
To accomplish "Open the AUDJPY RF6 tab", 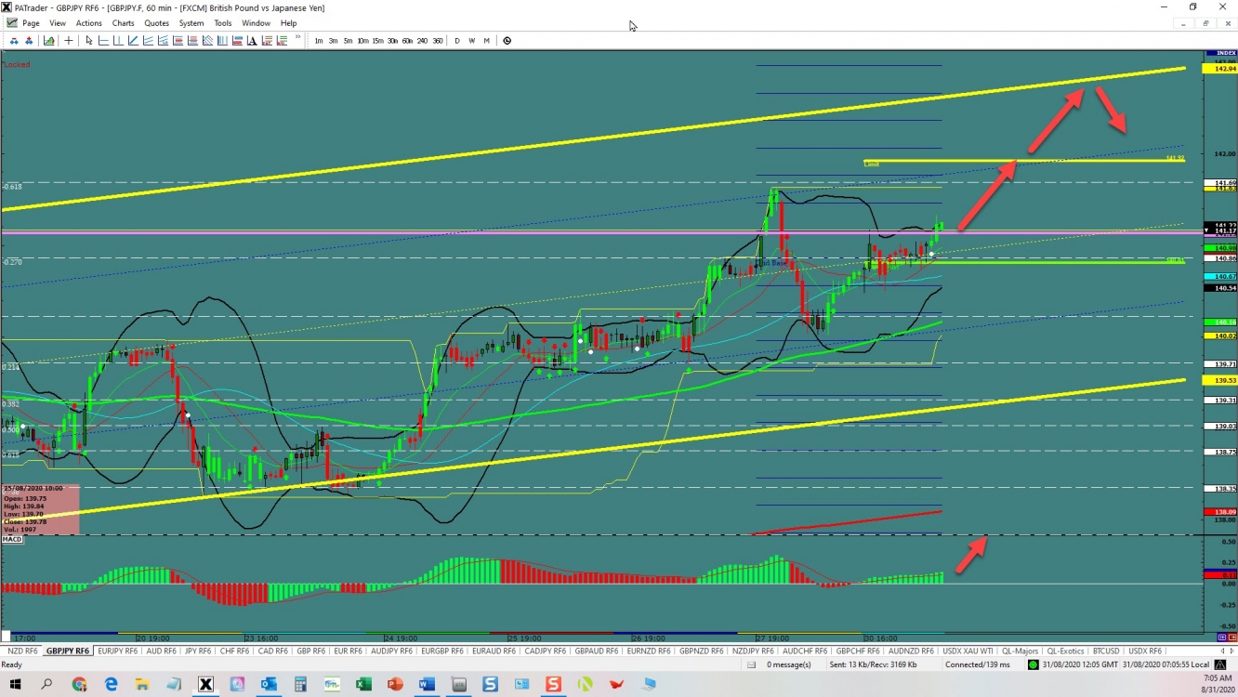I will [x=391, y=651].
